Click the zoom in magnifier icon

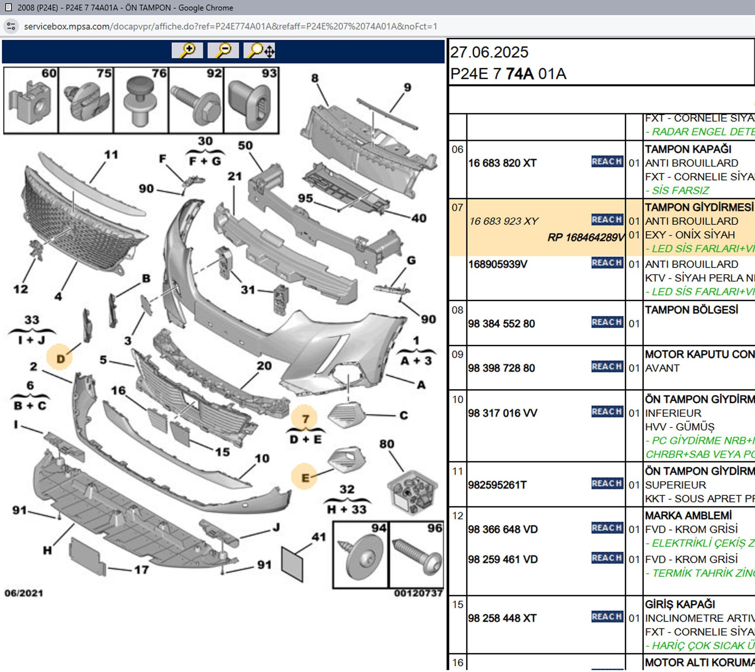pyautogui.click(x=187, y=51)
